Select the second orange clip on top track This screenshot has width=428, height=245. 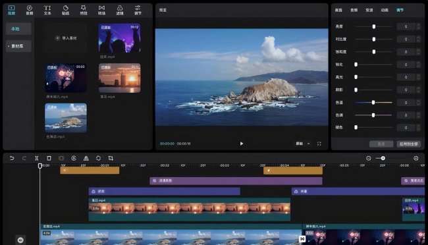pyautogui.click(x=293, y=171)
